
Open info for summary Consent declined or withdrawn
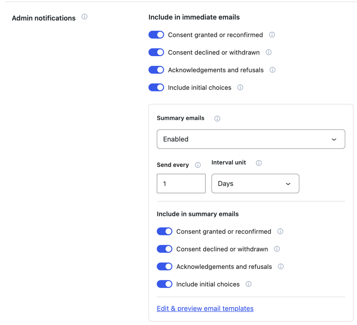click(277, 249)
